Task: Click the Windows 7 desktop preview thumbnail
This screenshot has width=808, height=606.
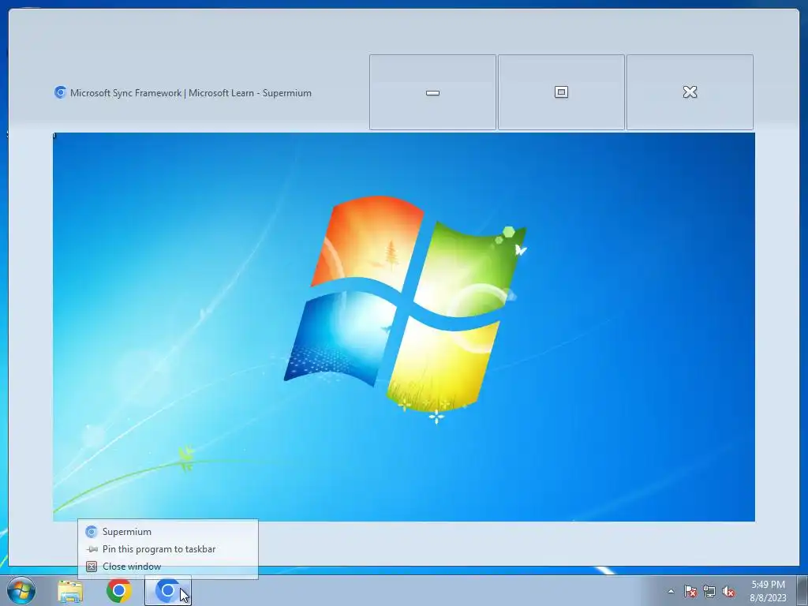Action: 404,327
